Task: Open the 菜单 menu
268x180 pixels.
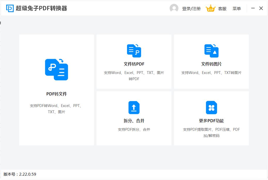Action: [x=237, y=8]
